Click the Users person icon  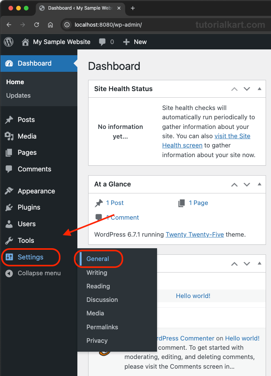tap(9, 224)
